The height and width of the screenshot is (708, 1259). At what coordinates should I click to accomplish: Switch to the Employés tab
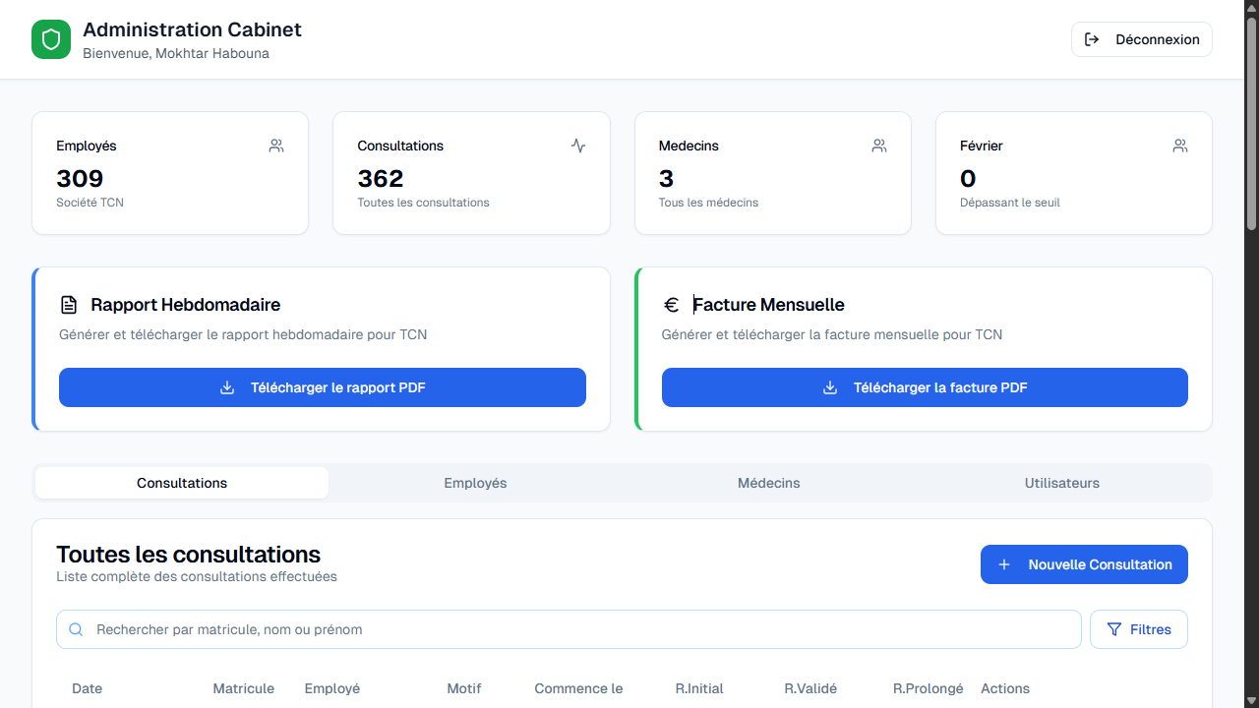pyautogui.click(x=475, y=483)
